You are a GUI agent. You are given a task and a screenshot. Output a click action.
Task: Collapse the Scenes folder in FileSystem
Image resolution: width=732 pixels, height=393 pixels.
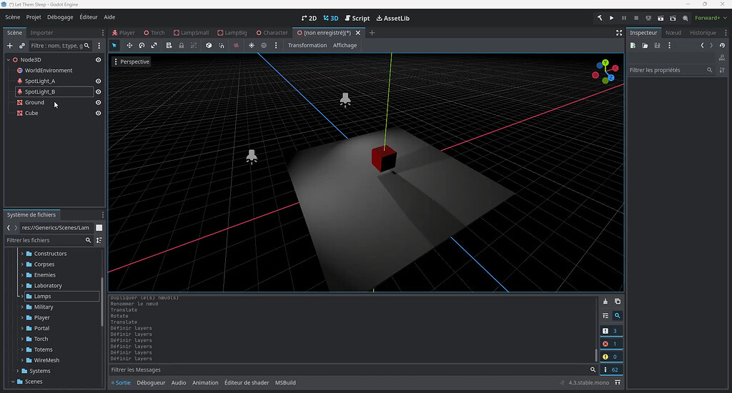(13, 382)
